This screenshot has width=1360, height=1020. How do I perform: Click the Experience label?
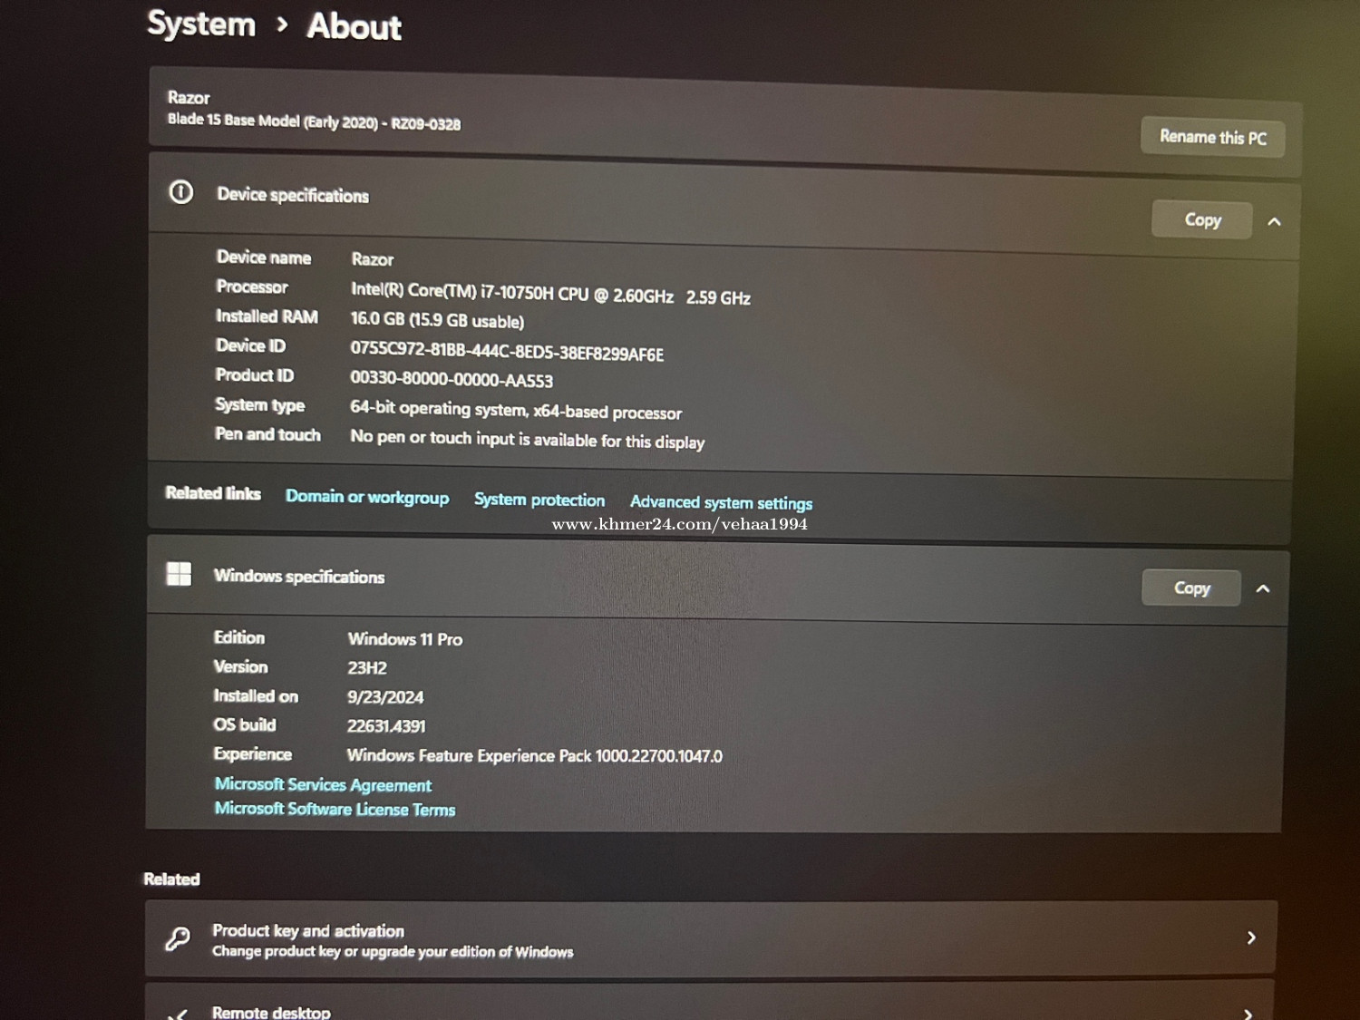pos(252,753)
